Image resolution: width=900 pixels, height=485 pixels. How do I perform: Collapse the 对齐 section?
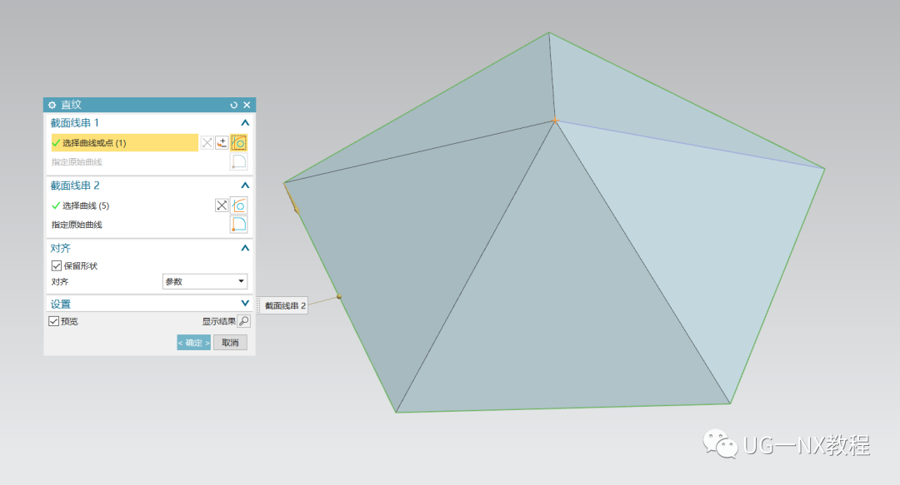[x=245, y=248]
